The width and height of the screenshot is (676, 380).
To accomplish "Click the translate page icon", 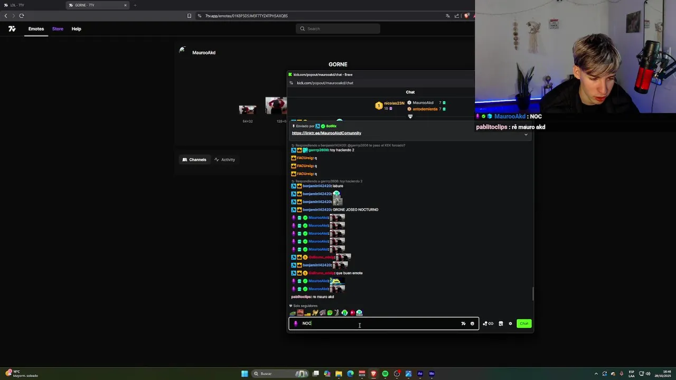I will [x=448, y=16].
